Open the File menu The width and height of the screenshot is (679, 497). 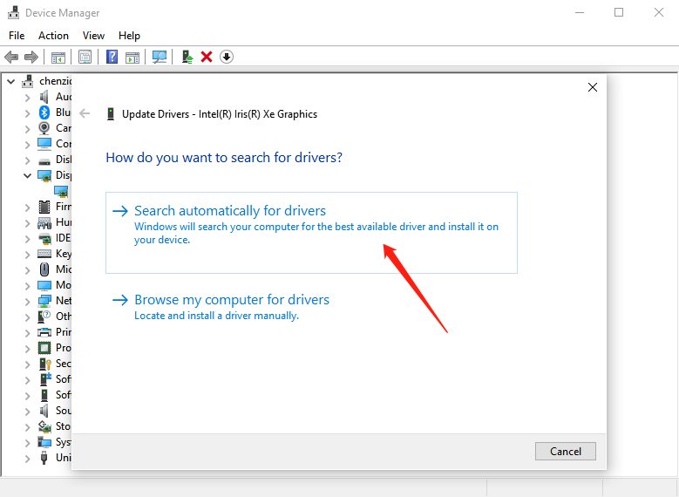pyautogui.click(x=17, y=36)
